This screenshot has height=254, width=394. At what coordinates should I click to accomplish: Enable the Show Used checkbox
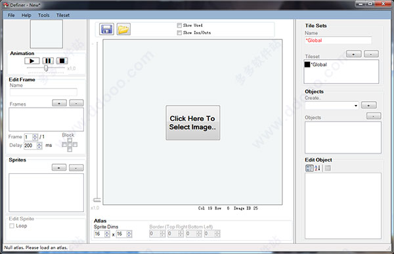click(x=179, y=26)
